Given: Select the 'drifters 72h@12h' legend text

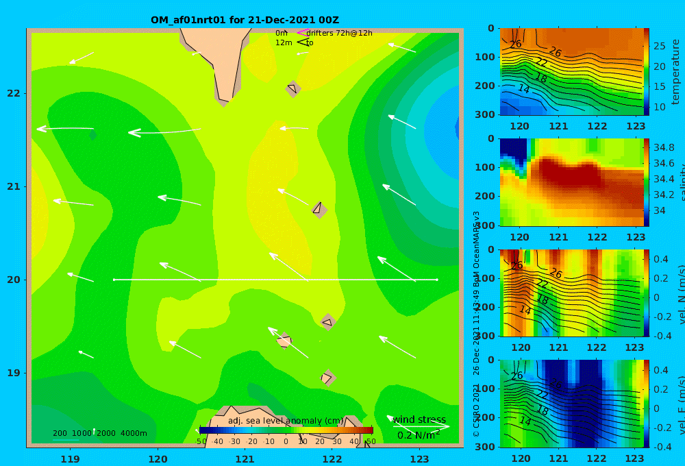Looking at the screenshot, I should tap(339, 33).
